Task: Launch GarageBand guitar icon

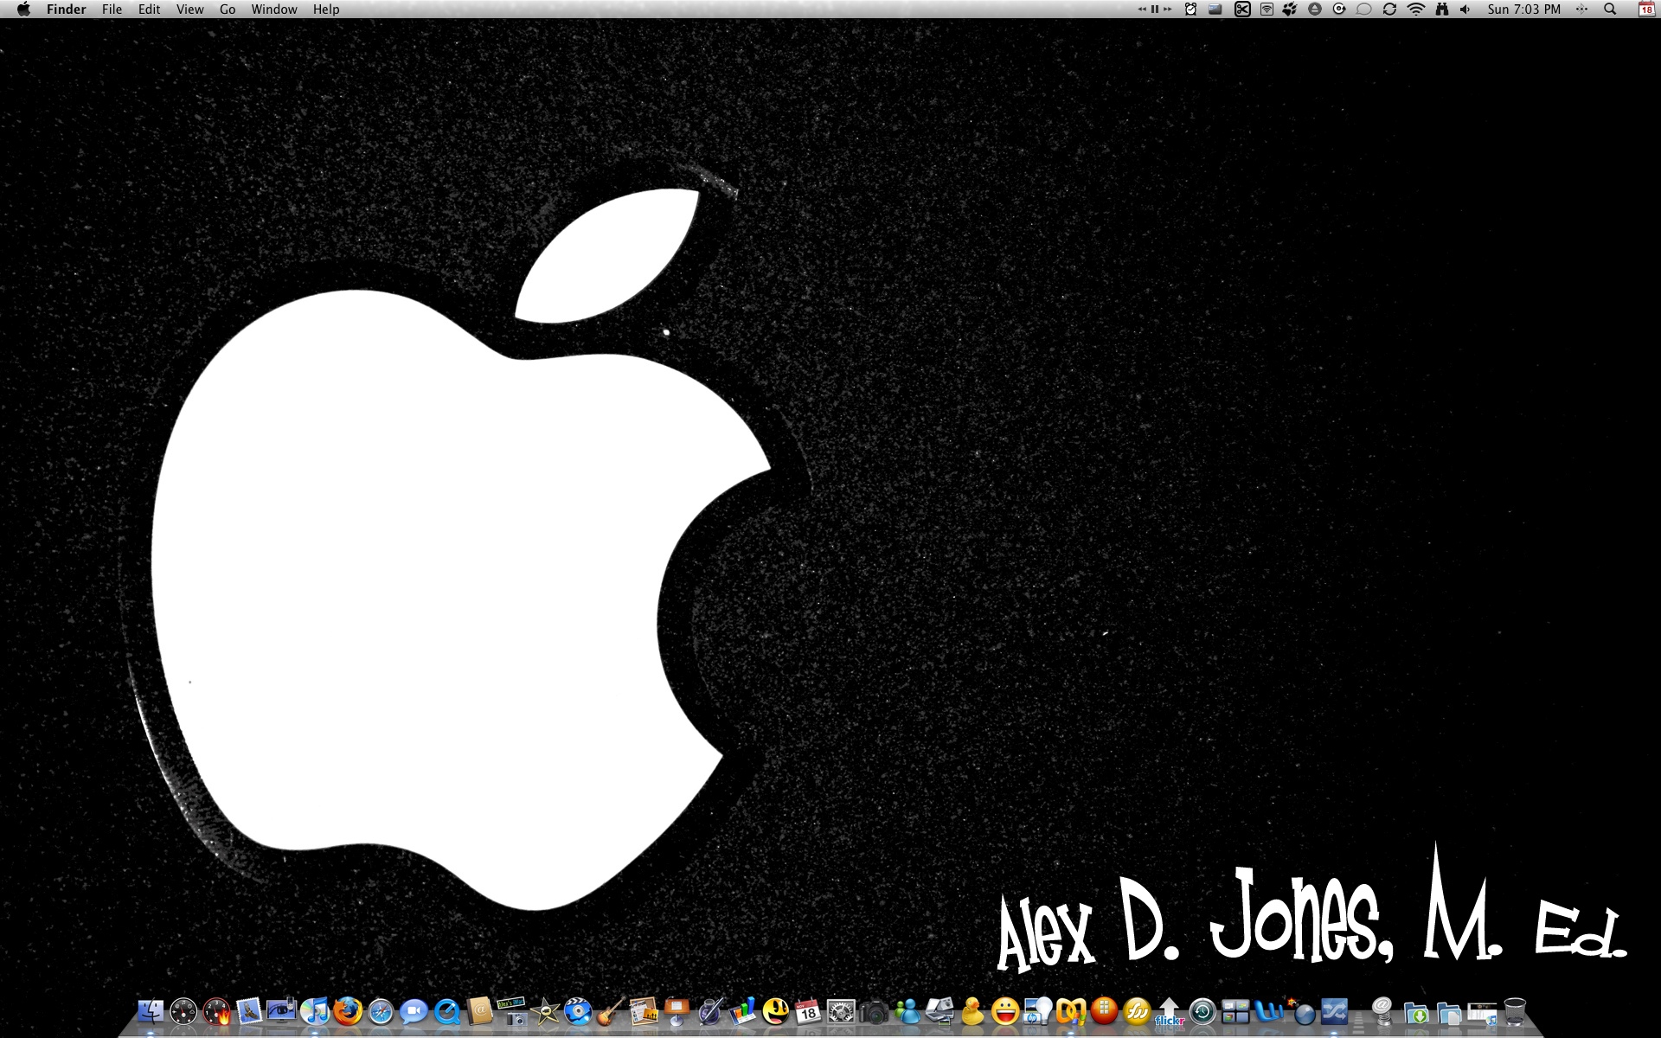Action: tap(611, 1011)
